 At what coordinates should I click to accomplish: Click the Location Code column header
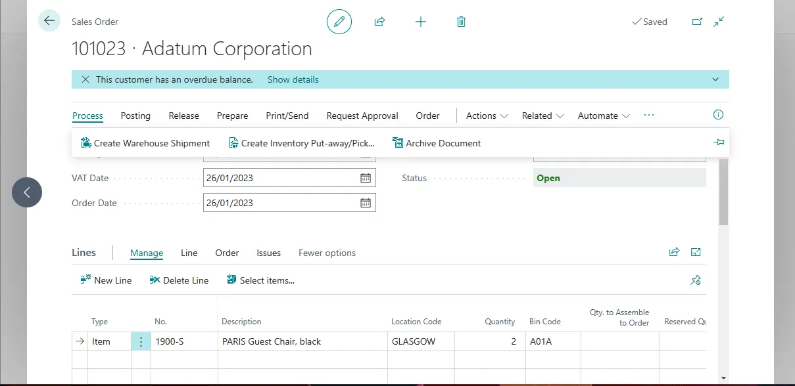[x=416, y=322]
